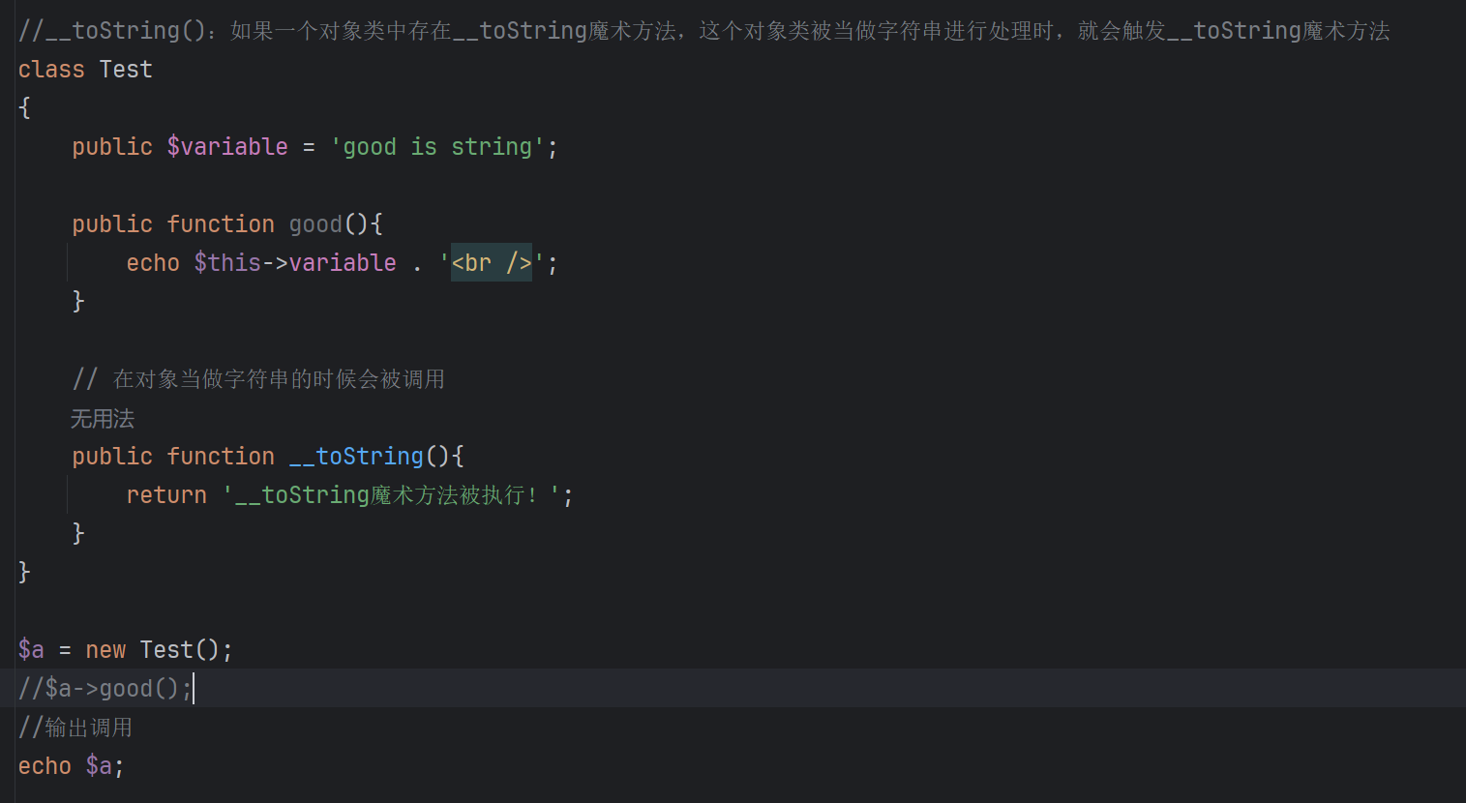Click the "return" keyword

(166, 495)
